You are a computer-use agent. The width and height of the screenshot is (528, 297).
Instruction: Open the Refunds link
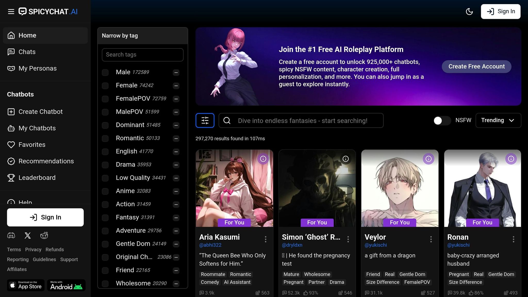click(x=55, y=250)
